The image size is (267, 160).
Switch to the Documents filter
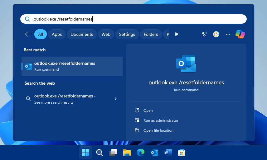click(x=81, y=34)
